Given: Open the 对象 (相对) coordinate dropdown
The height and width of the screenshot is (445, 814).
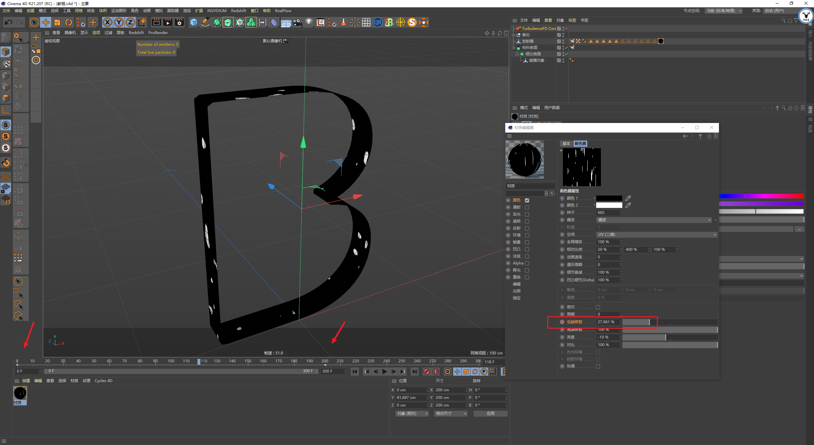Looking at the screenshot, I should 412,414.
